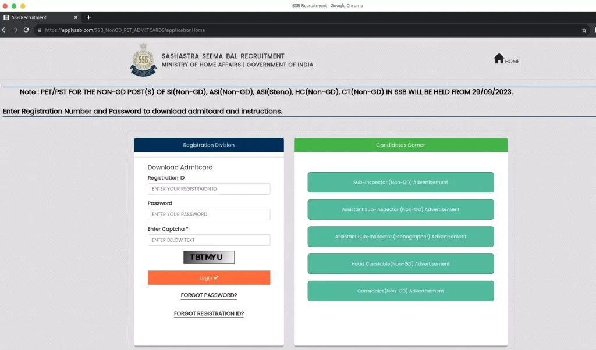596x350 pixels.
Task: Open the FORGOT REGISTRATION ID? link
Action: 209,313
